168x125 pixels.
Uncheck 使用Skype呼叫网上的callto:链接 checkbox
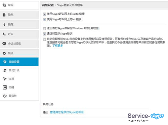44,14
